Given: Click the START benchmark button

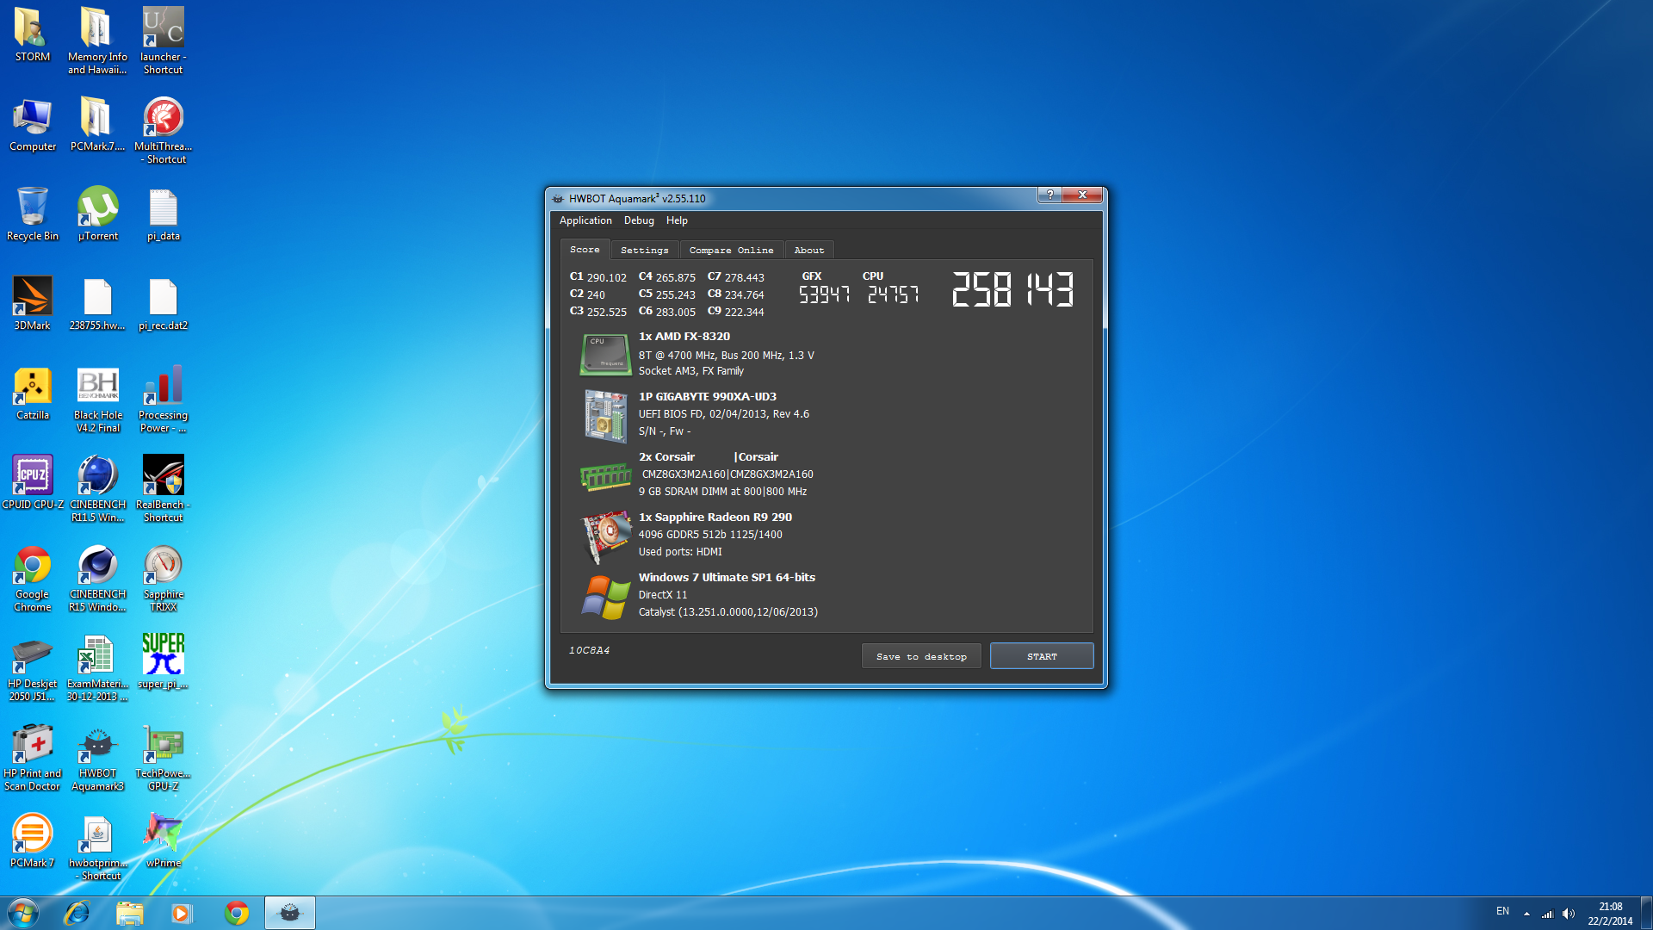Looking at the screenshot, I should (x=1042, y=656).
